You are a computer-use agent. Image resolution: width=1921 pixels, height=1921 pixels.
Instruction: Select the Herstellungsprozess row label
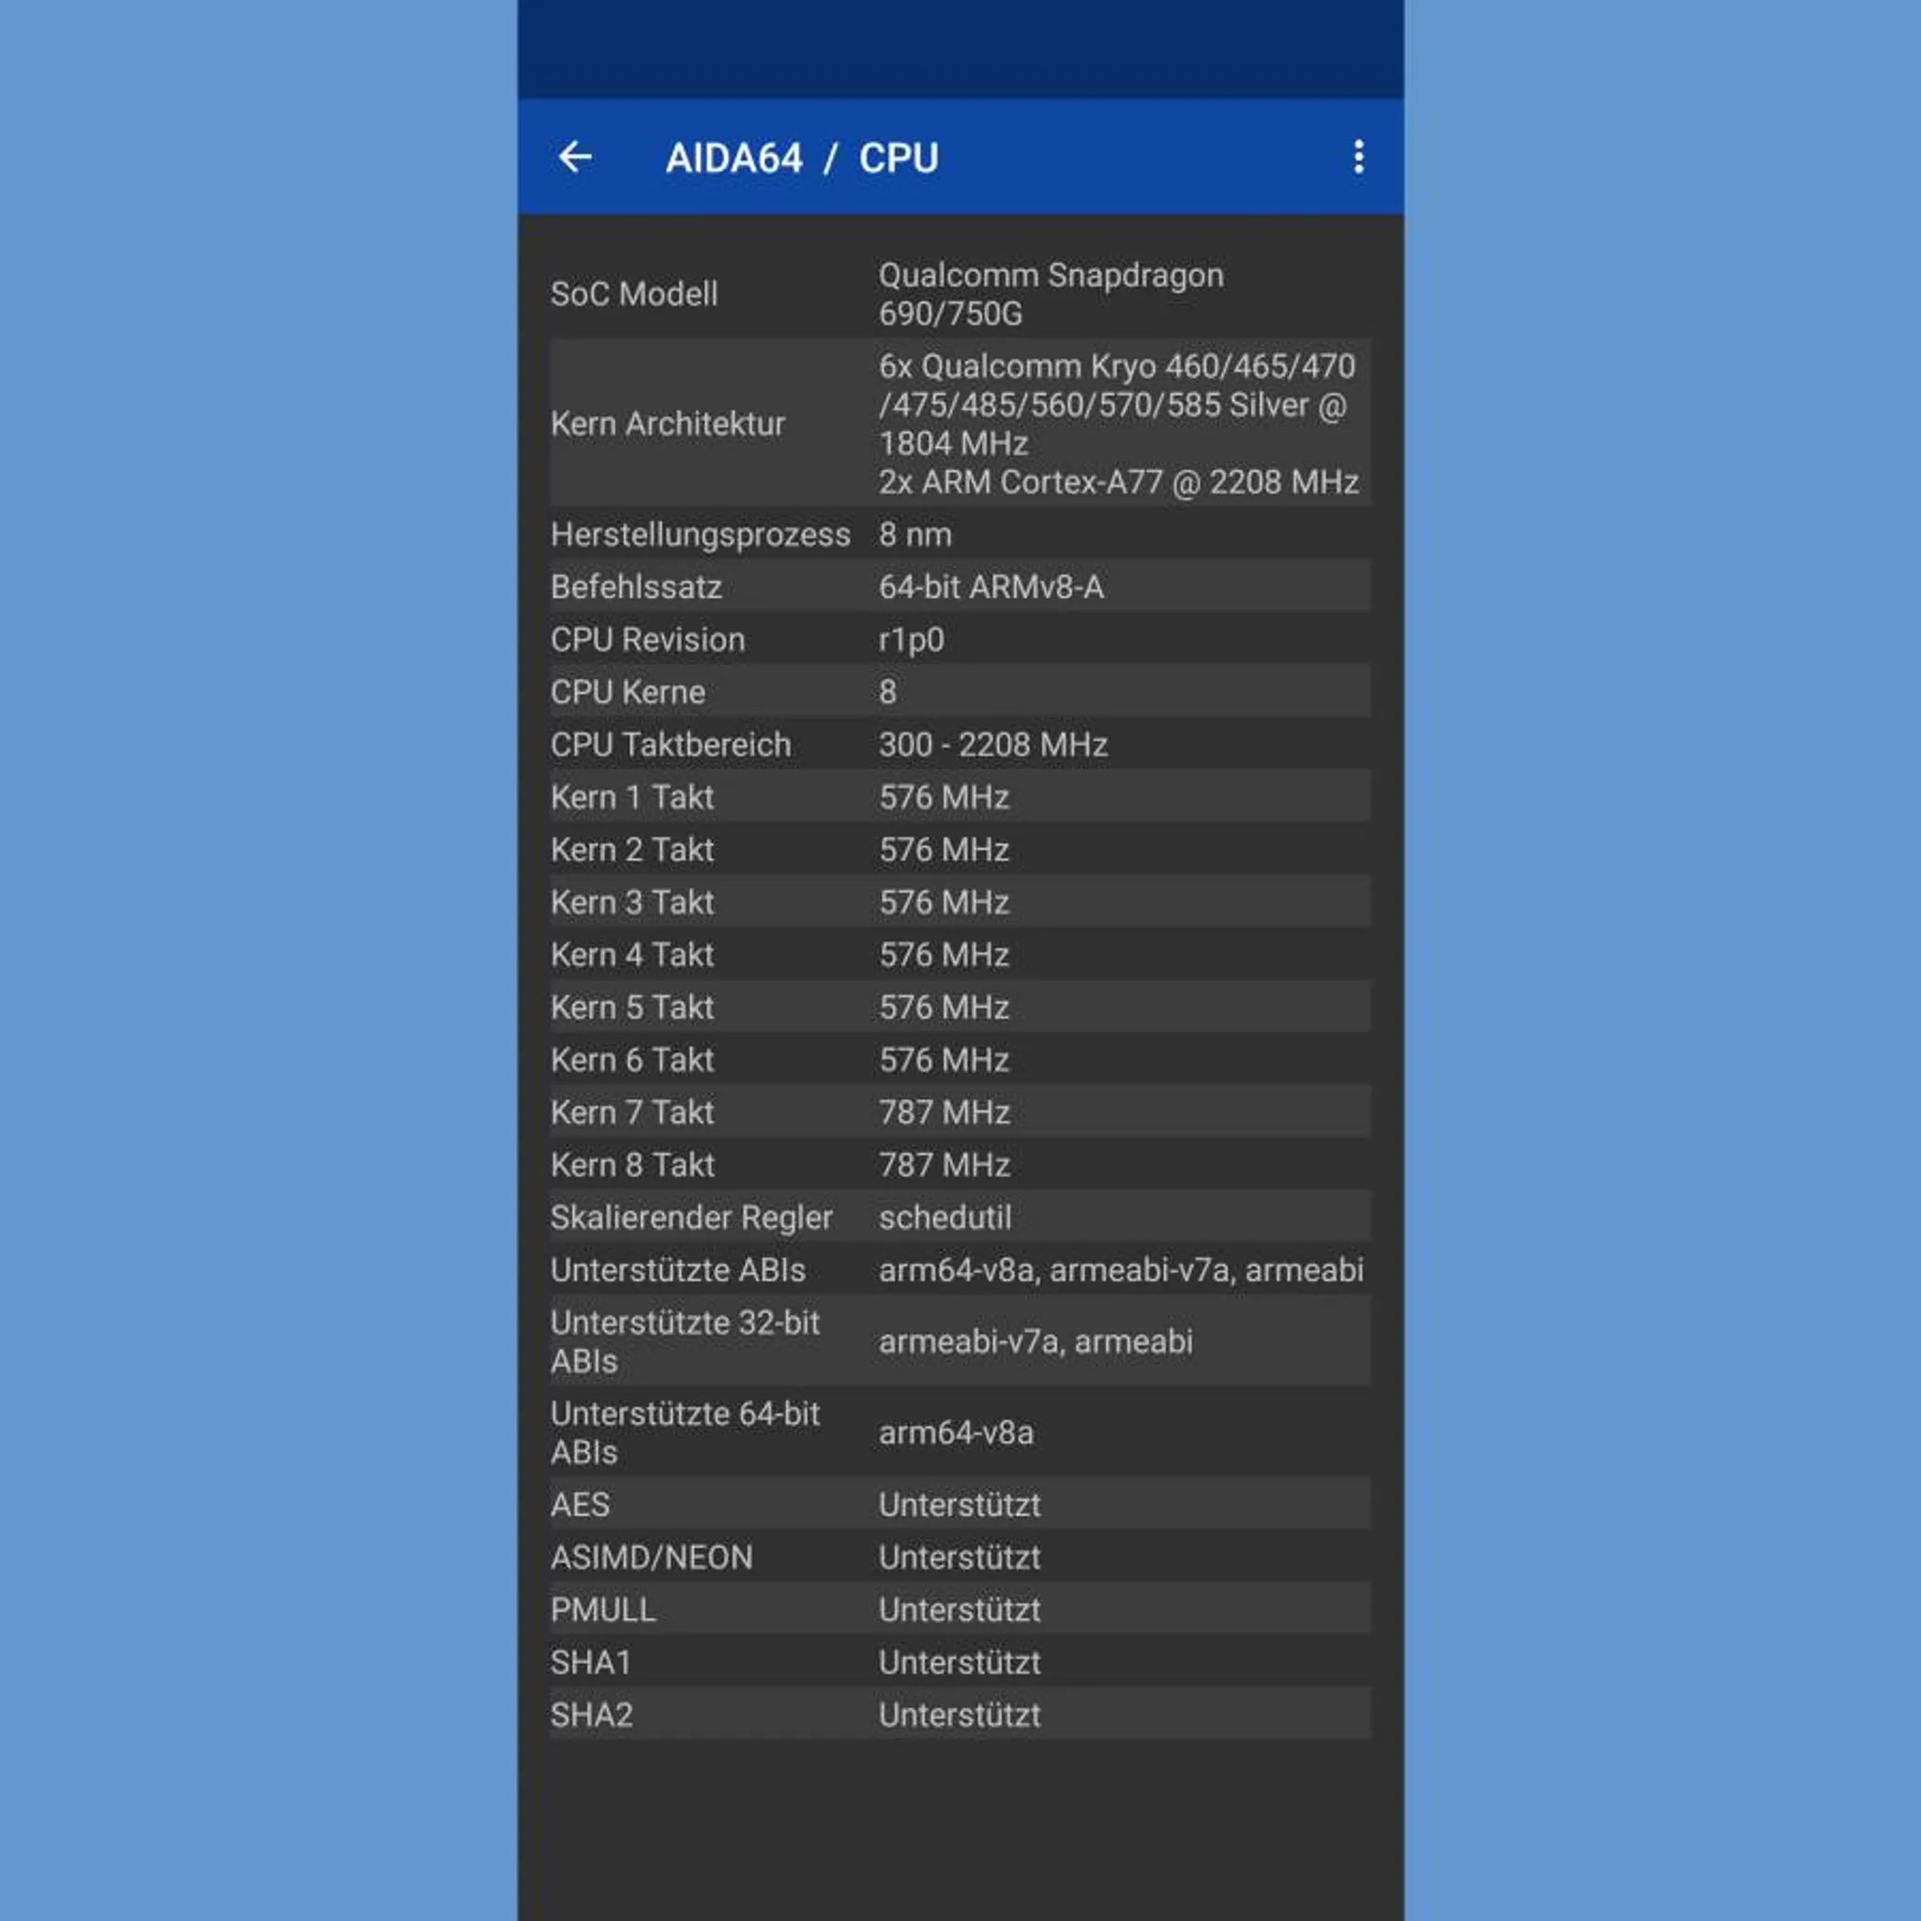pos(701,535)
